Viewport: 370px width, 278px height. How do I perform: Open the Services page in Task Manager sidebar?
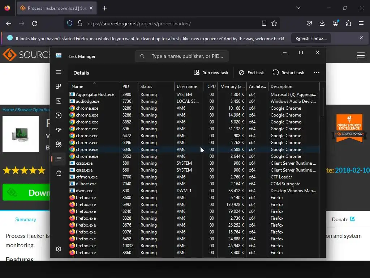59,173
